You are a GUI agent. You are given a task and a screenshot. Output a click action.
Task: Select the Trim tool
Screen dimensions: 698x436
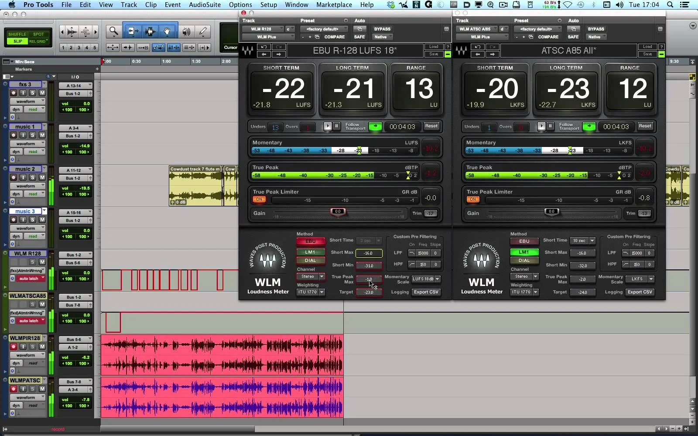click(132, 31)
